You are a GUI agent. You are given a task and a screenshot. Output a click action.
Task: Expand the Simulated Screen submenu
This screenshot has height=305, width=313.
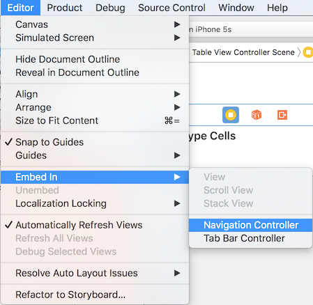coord(95,38)
